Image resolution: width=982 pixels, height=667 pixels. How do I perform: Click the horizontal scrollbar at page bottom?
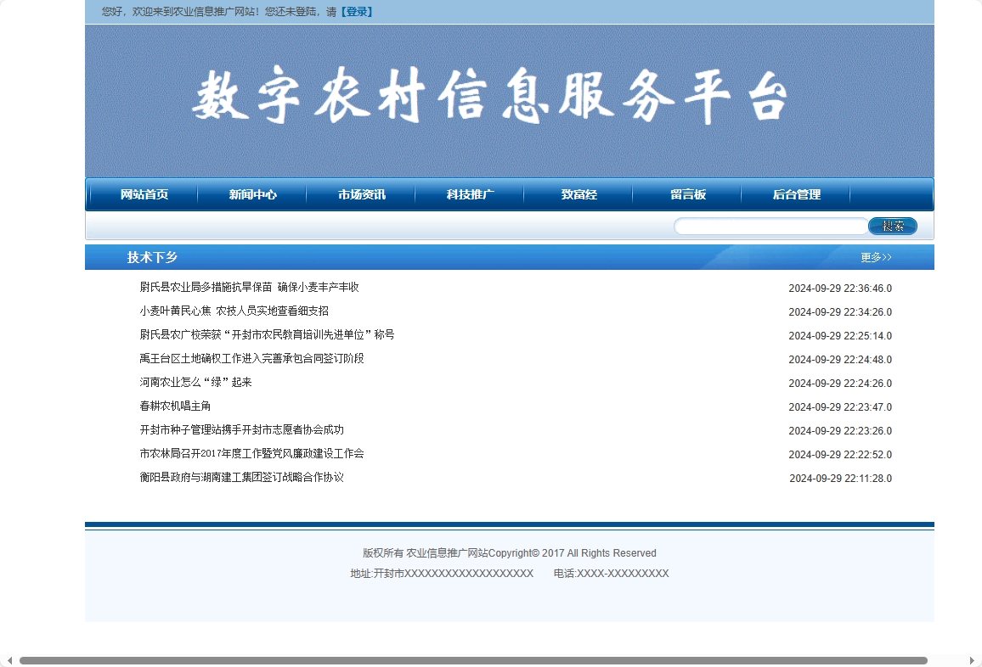[x=476, y=659]
